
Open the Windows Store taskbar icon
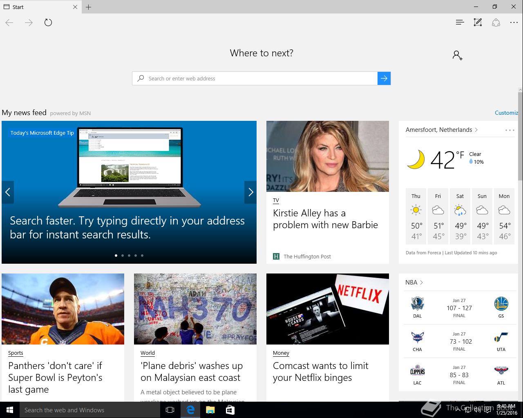click(230, 410)
